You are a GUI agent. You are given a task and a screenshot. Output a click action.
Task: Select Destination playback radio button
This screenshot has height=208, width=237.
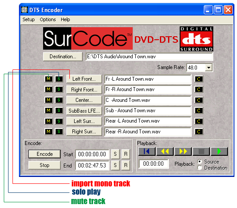pyautogui.click(x=200, y=168)
